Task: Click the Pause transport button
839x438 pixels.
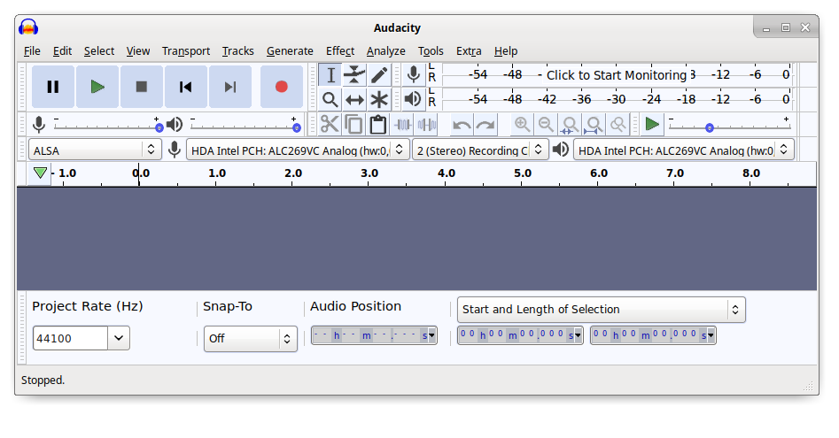Action: 53,87
